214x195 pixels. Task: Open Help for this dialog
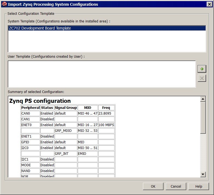pyautogui.click(x=199, y=186)
